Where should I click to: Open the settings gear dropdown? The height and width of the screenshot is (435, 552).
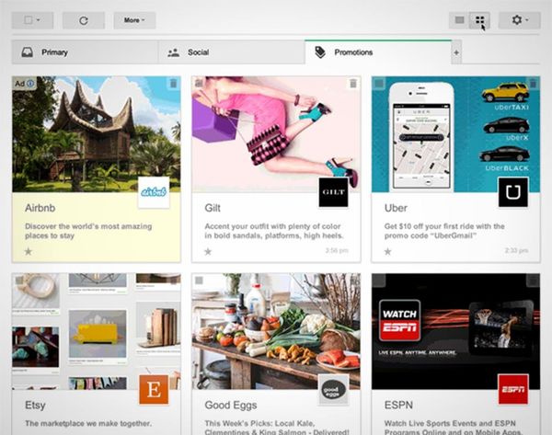click(520, 19)
